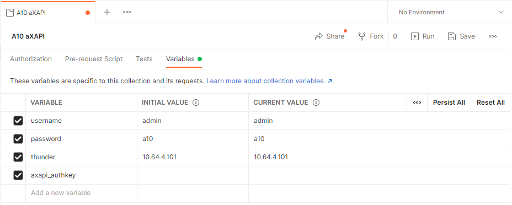Click the Persist All button
This screenshot has width=512, height=205.
click(449, 102)
